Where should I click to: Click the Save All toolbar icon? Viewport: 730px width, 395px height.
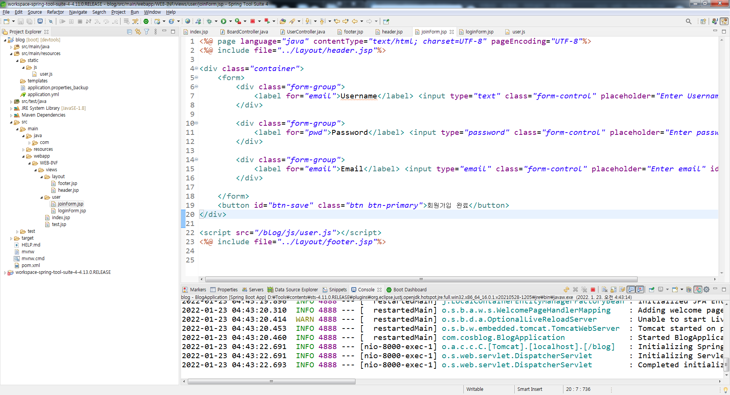tap(29, 21)
